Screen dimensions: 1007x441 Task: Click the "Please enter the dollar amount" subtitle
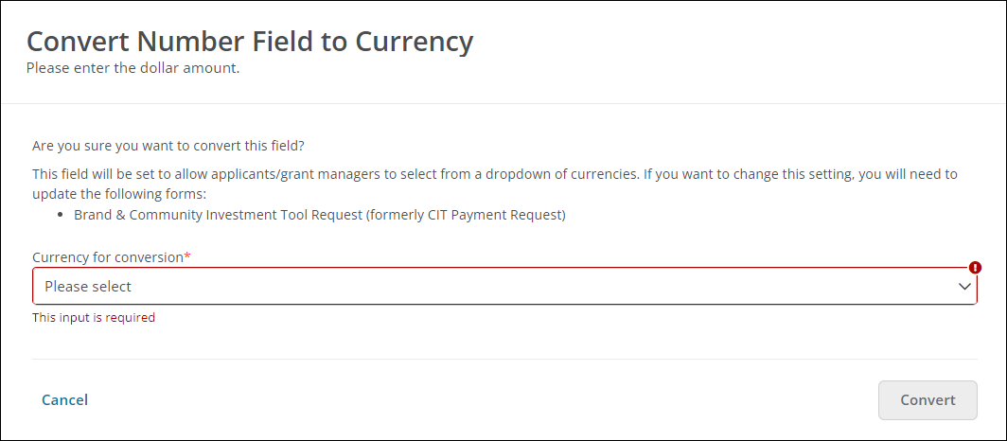click(x=132, y=68)
